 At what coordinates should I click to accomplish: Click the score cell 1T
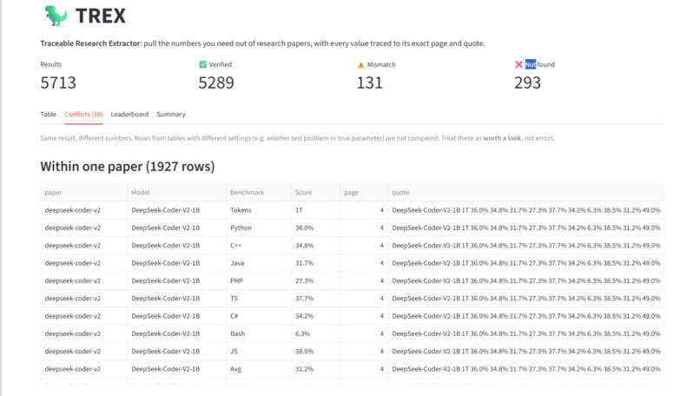click(x=315, y=210)
